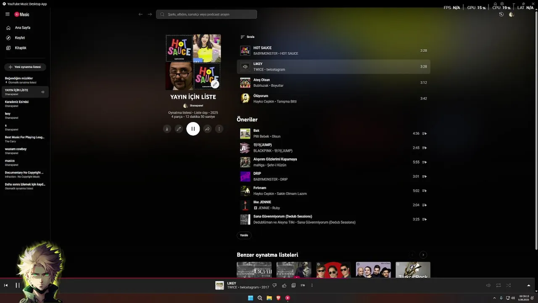Open the account avatar menu

pyautogui.click(x=512, y=14)
